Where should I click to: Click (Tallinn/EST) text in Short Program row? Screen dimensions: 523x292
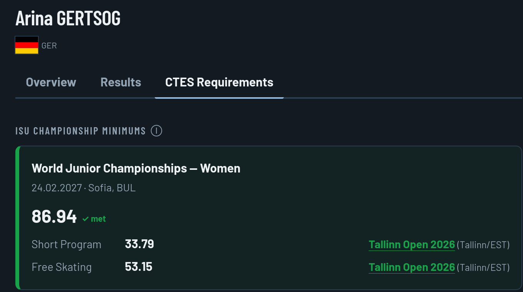(x=483, y=245)
